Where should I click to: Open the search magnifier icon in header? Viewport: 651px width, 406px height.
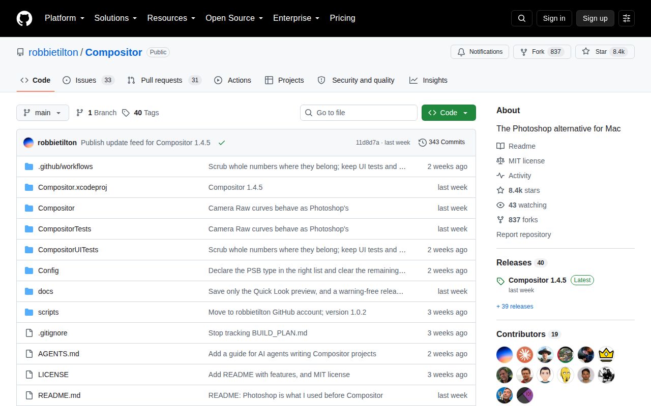pyautogui.click(x=522, y=18)
